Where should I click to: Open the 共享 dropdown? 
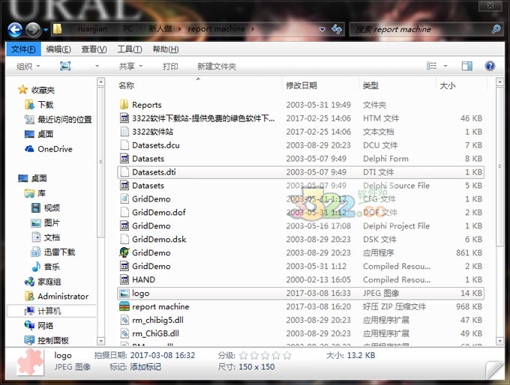pos(130,66)
